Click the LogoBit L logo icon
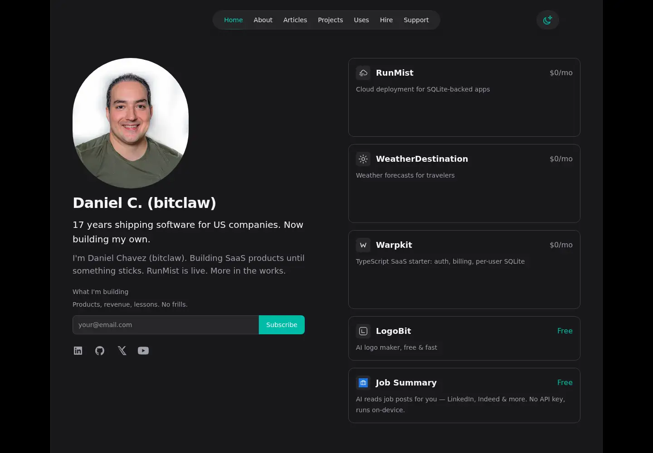653x453 pixels. (x=363, y=331)
